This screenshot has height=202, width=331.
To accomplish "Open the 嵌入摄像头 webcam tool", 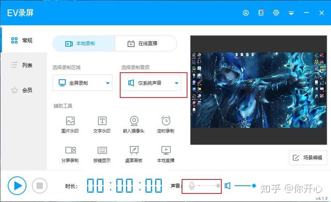I will pos(134,124).
